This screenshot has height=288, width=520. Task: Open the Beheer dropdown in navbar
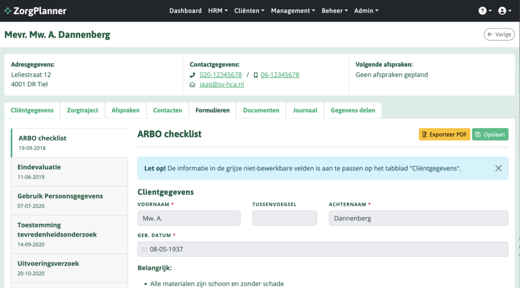coord(334,11)
